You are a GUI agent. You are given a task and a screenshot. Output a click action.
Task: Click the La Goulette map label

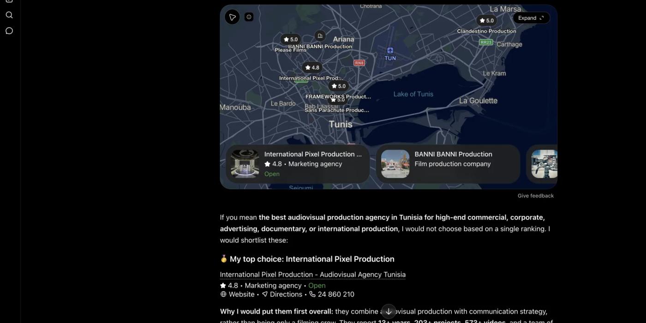coord(478,101)
